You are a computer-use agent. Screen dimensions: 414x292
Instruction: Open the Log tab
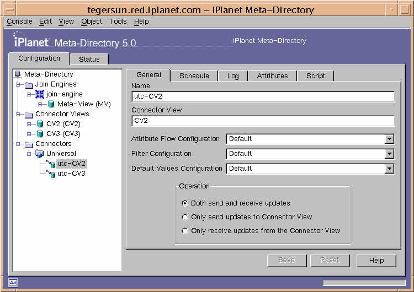click(233, 76)
